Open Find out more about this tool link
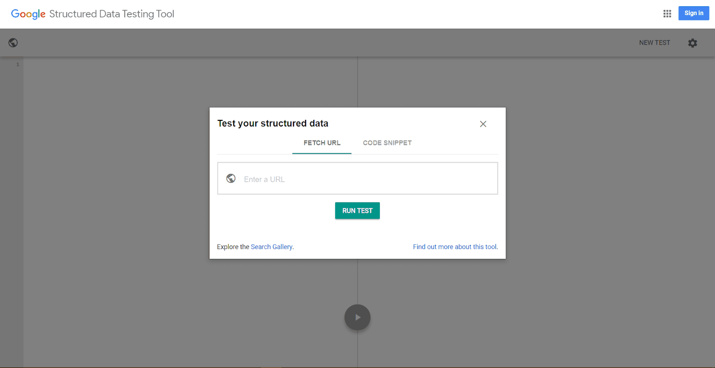Viewport: 715px width, 368px height. [454, 247]
